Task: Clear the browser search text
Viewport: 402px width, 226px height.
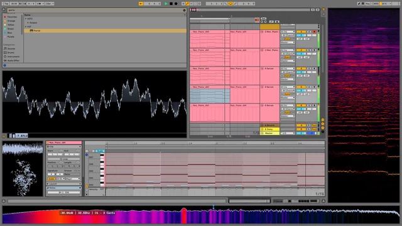Action: pos(184,10)
